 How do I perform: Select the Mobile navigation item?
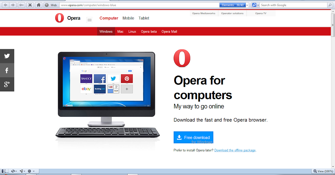click(x=128, y=18)
